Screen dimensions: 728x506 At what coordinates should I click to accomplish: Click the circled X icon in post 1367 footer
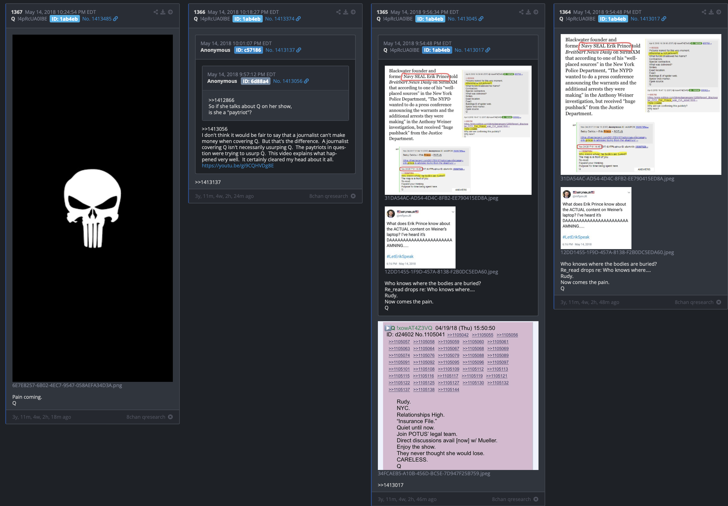pos(170,417)
